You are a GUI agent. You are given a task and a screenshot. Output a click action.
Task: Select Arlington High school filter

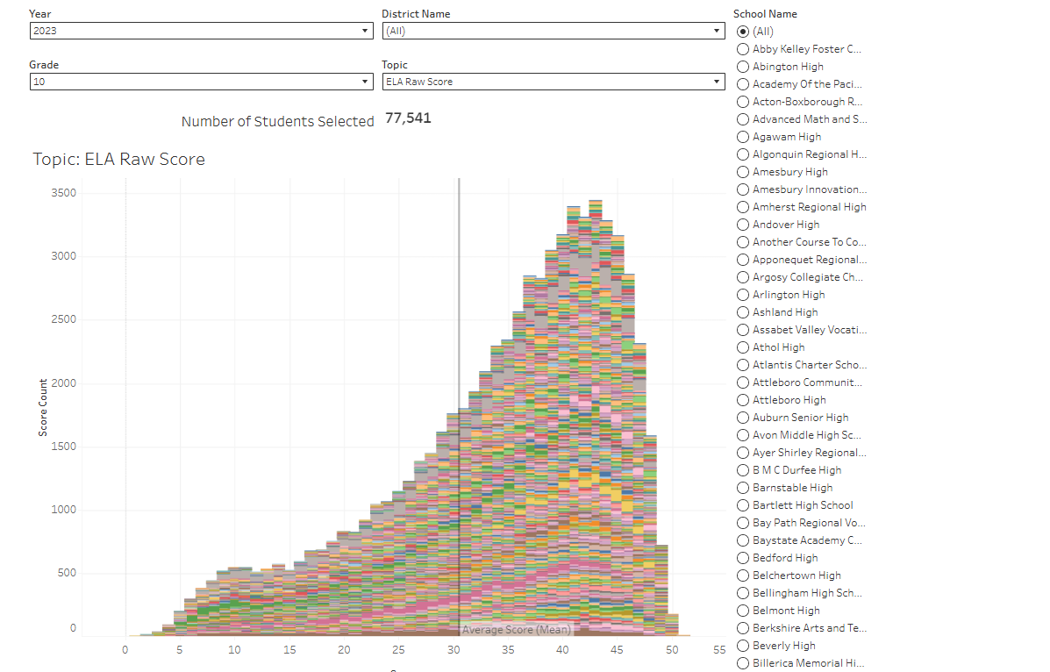click(743, 295)
